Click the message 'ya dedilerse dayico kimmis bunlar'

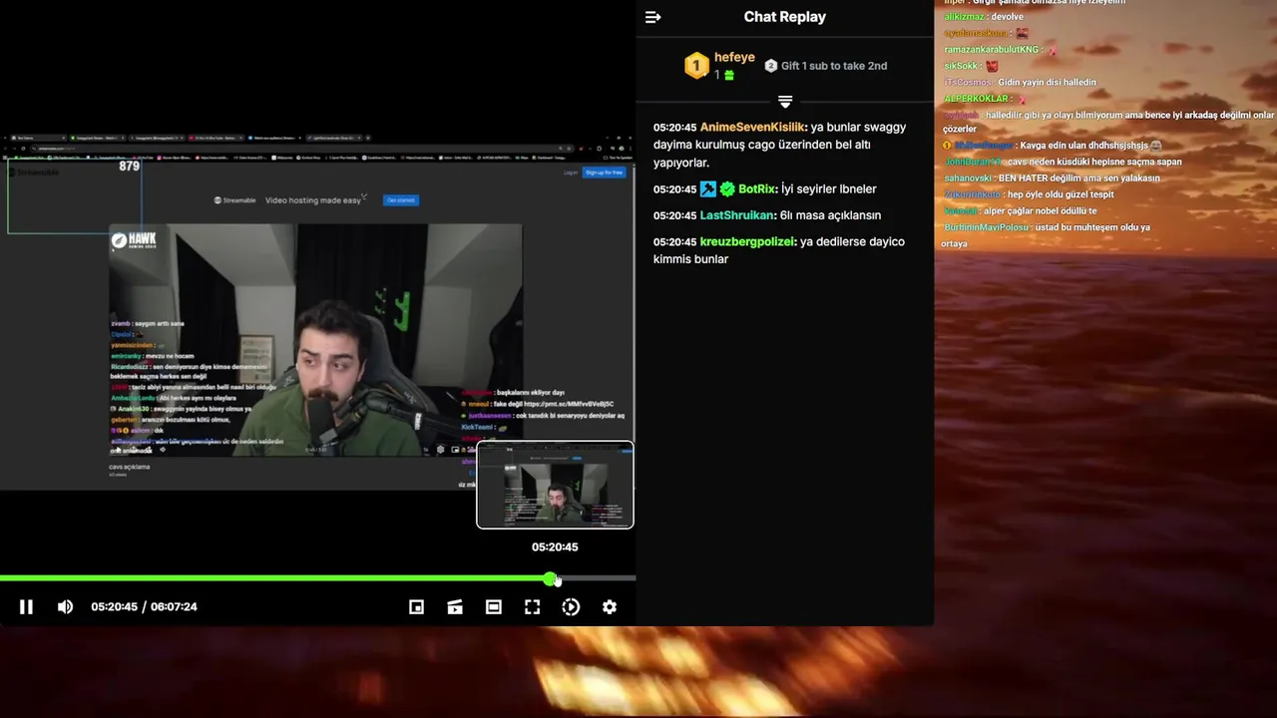click(779, 250)
